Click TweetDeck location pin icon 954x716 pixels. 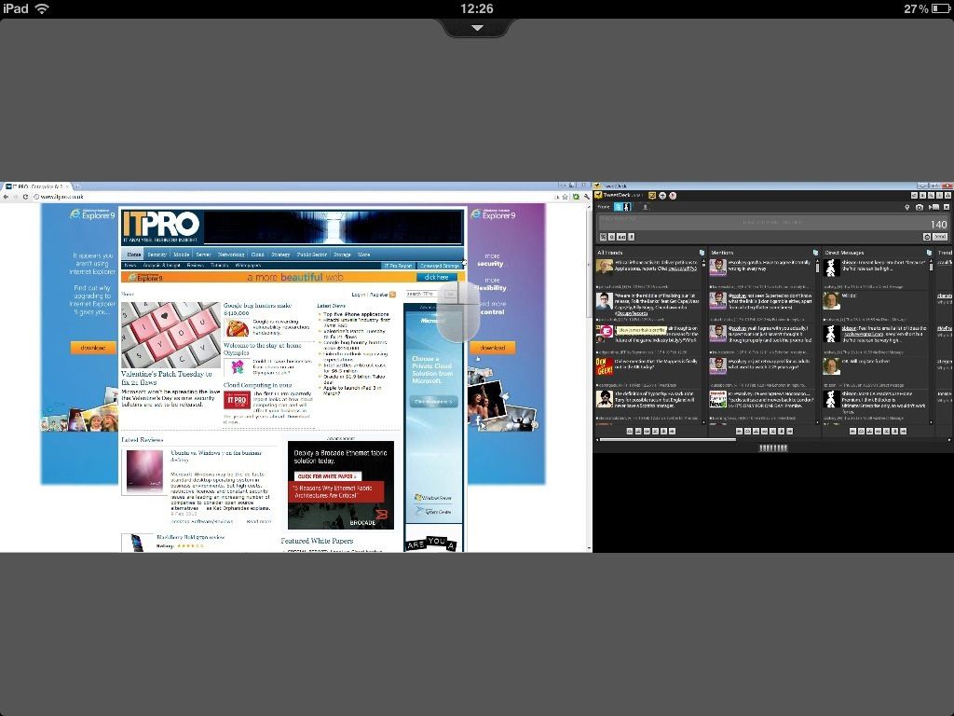tap(907, 207)
